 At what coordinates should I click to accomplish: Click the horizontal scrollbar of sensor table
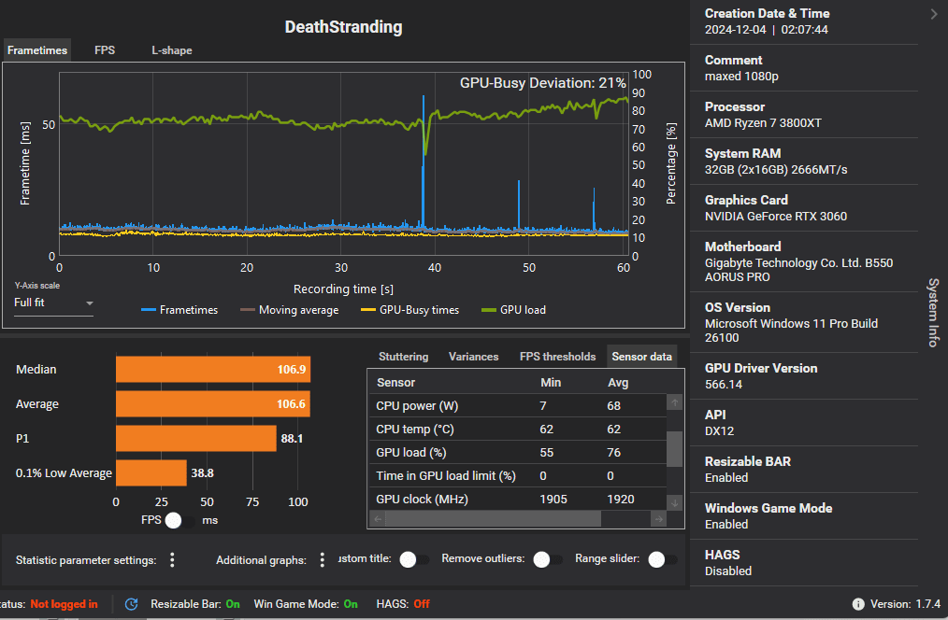[493, 518]
